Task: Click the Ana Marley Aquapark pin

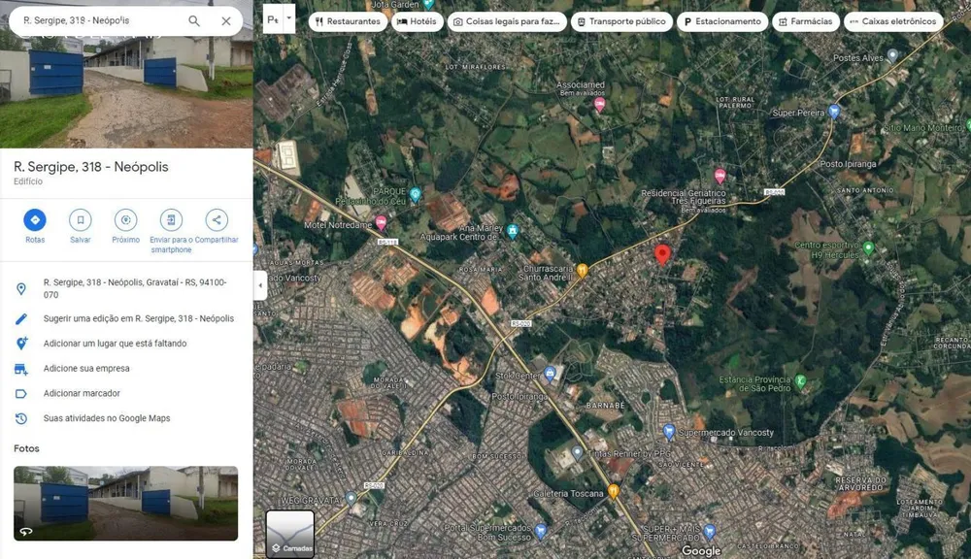Action: [512, 231]
